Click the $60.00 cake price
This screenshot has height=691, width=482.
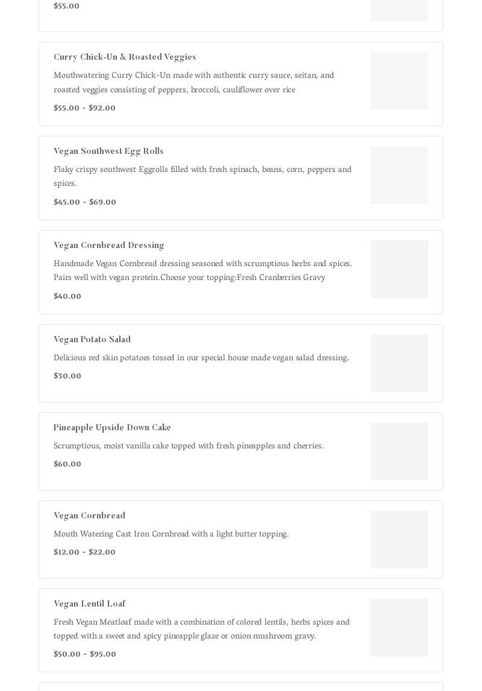[x=67, y=464]
